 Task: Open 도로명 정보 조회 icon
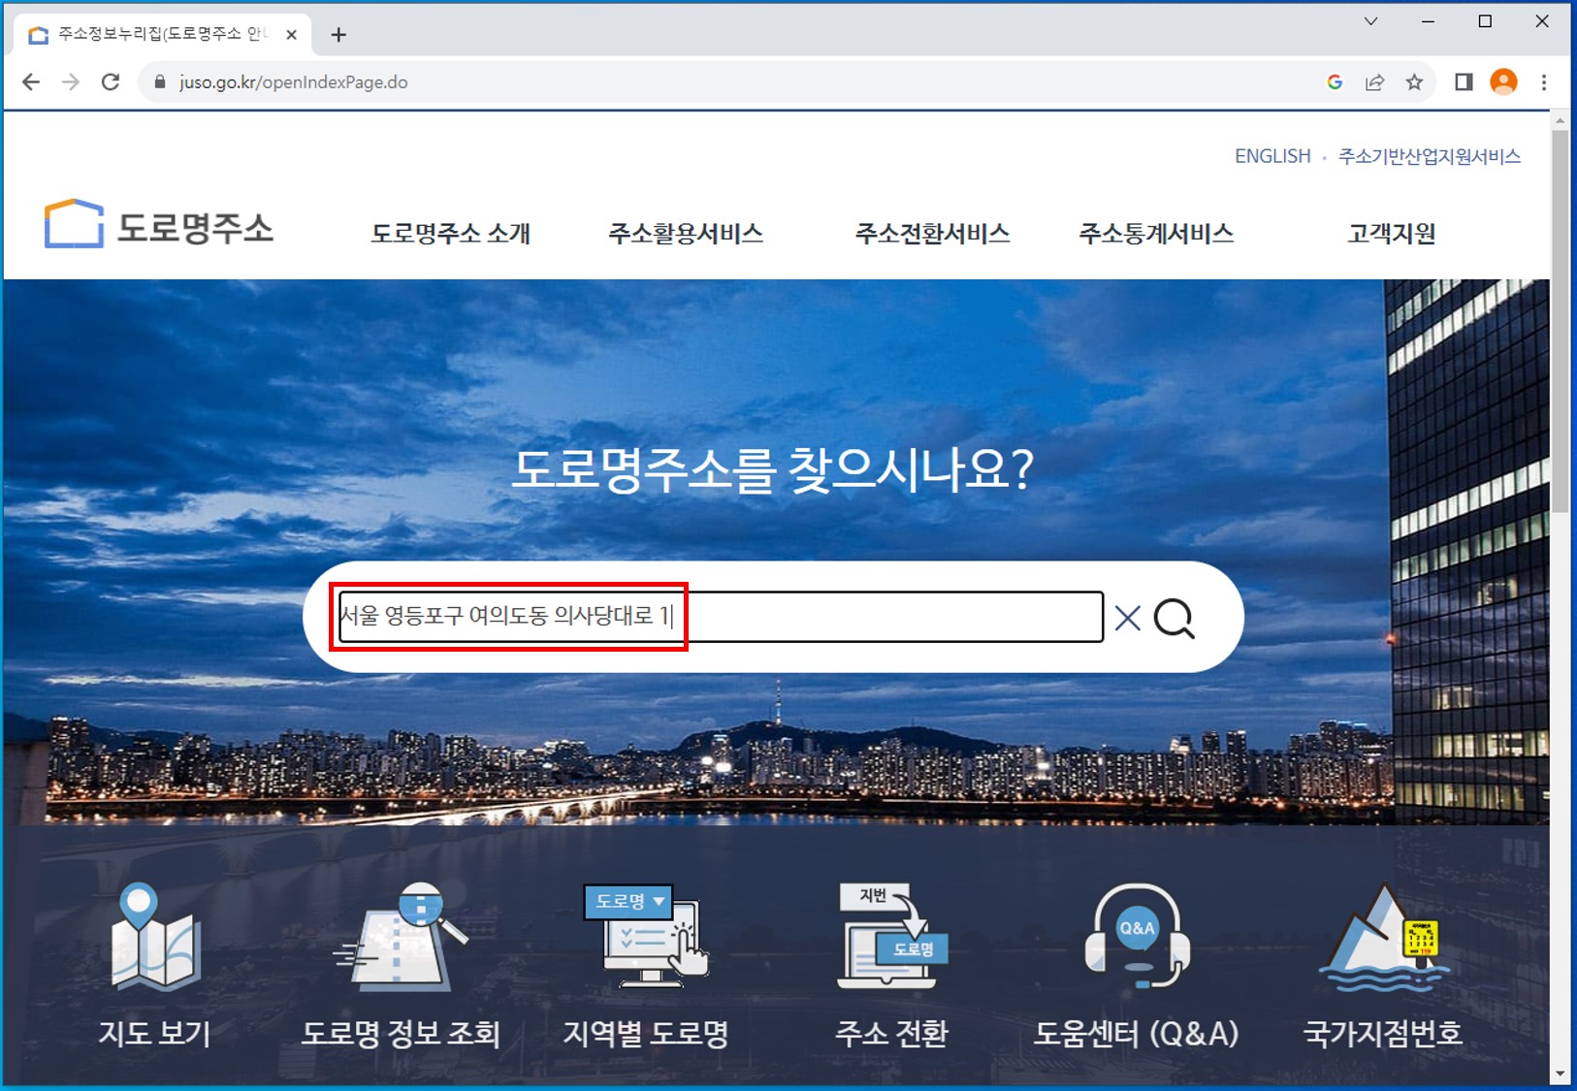[401, 937]
